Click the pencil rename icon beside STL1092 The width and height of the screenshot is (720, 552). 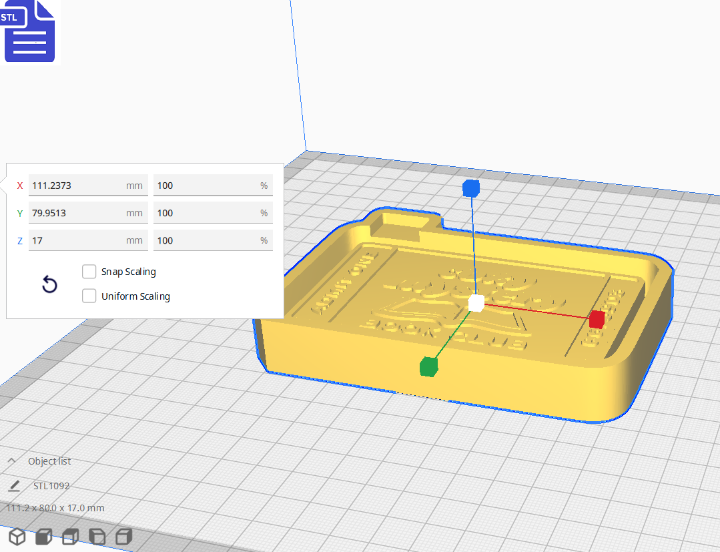[13, 486]
